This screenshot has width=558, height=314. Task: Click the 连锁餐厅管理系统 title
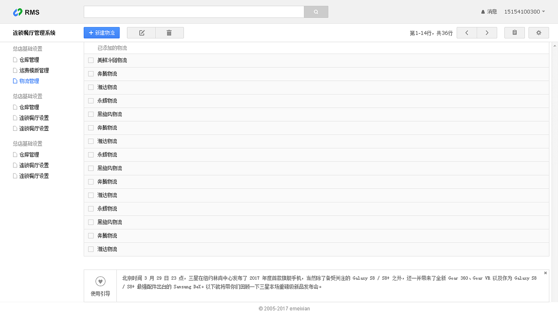(34, 33)
